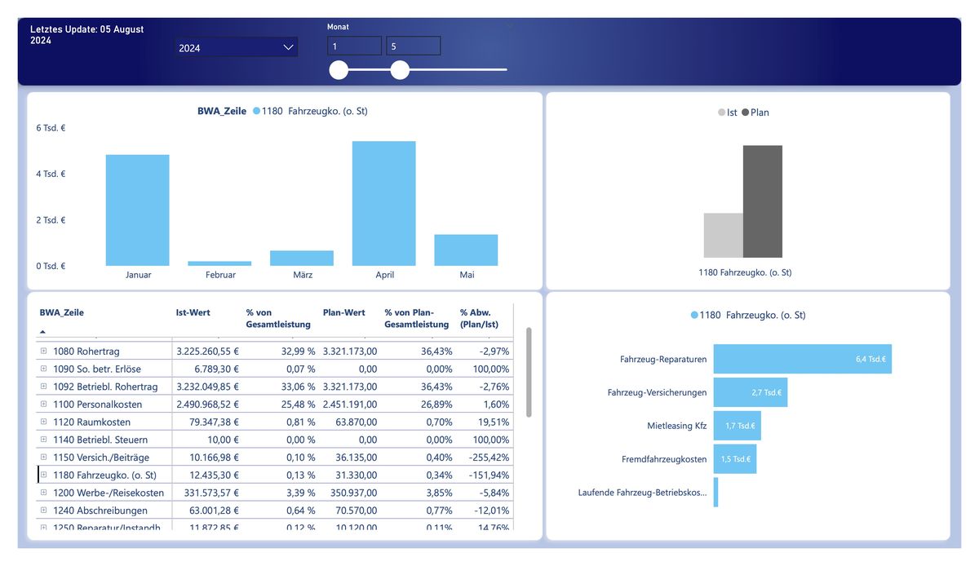Click the table's vertical scrollbar
This screenshot has height=566, width=979.
tap(529, 373)
